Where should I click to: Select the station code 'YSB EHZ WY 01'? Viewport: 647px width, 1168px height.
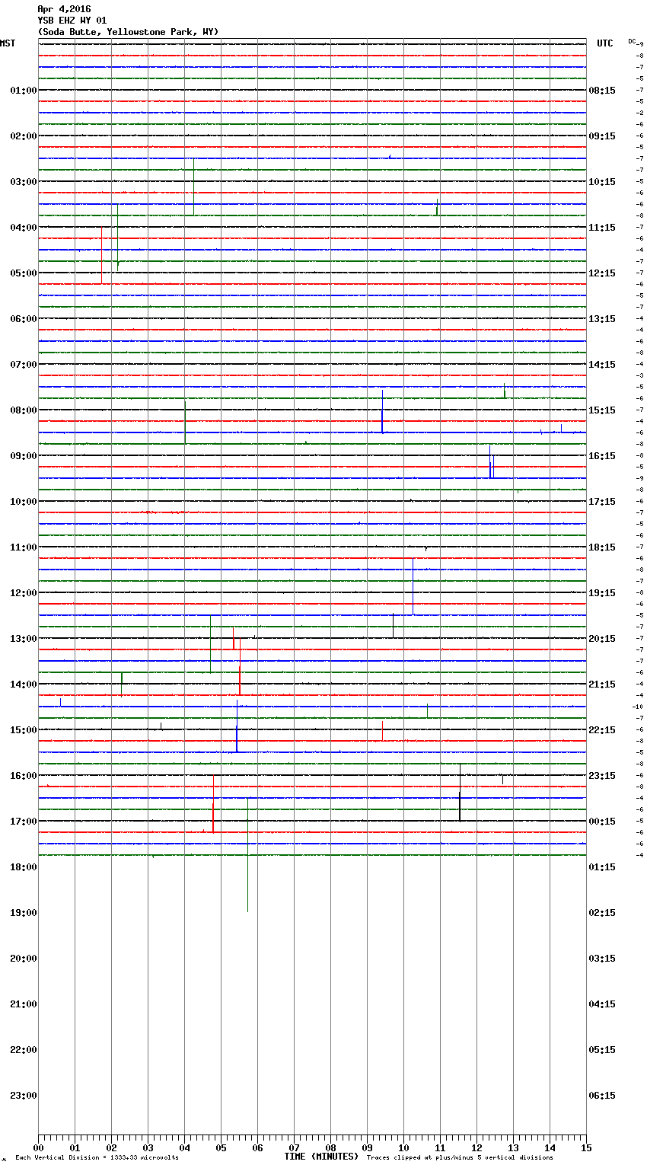tap(72, 21)
